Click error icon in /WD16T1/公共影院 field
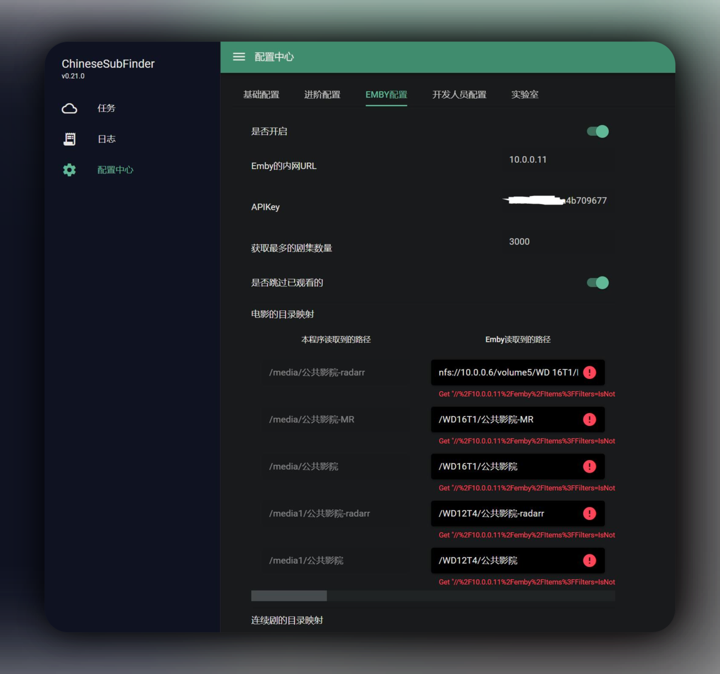Screen dimensions: 720x674 [589, 466]
